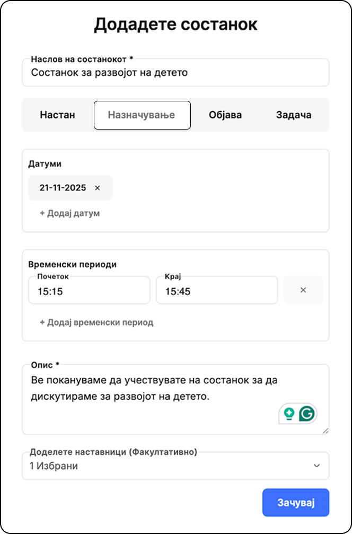The width and height of the screenshot is (352, 534).
Task: Click the 'Додадете состанок' dialog heading
Action: coord(175,25)
